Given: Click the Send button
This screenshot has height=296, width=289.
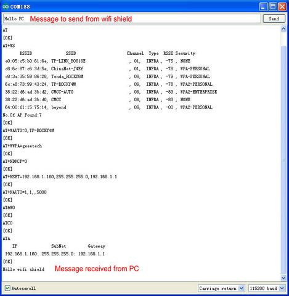Looking at the screenshot, I should pos(274,18).
